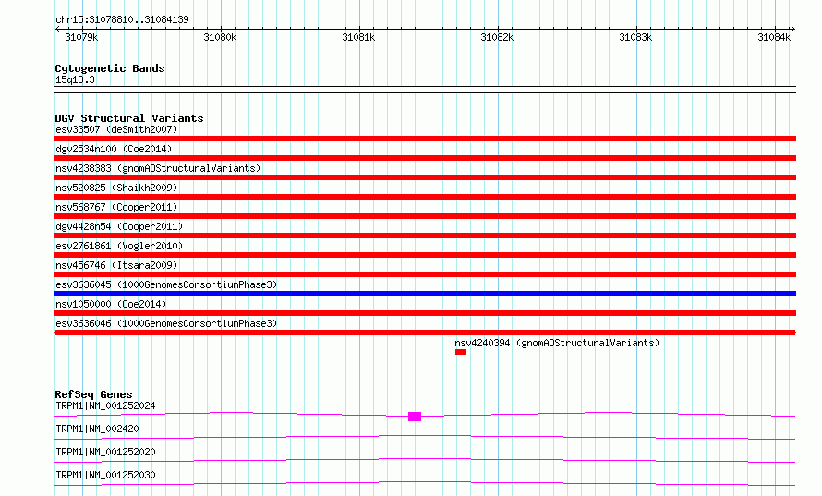Click red bar under esv2761861
Image resolution: width=822 pixels, height=496 pixels.
(425, 255)
